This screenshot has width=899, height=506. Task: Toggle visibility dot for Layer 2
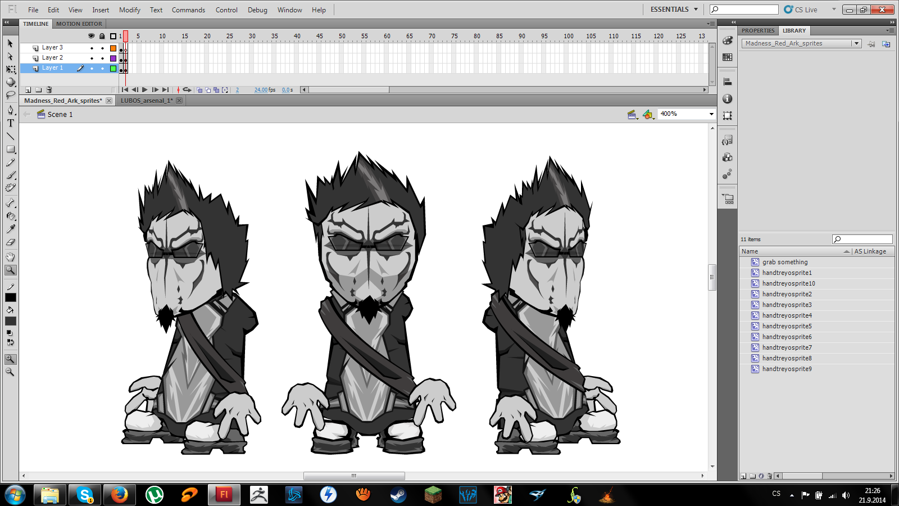(x=92, y=58)
